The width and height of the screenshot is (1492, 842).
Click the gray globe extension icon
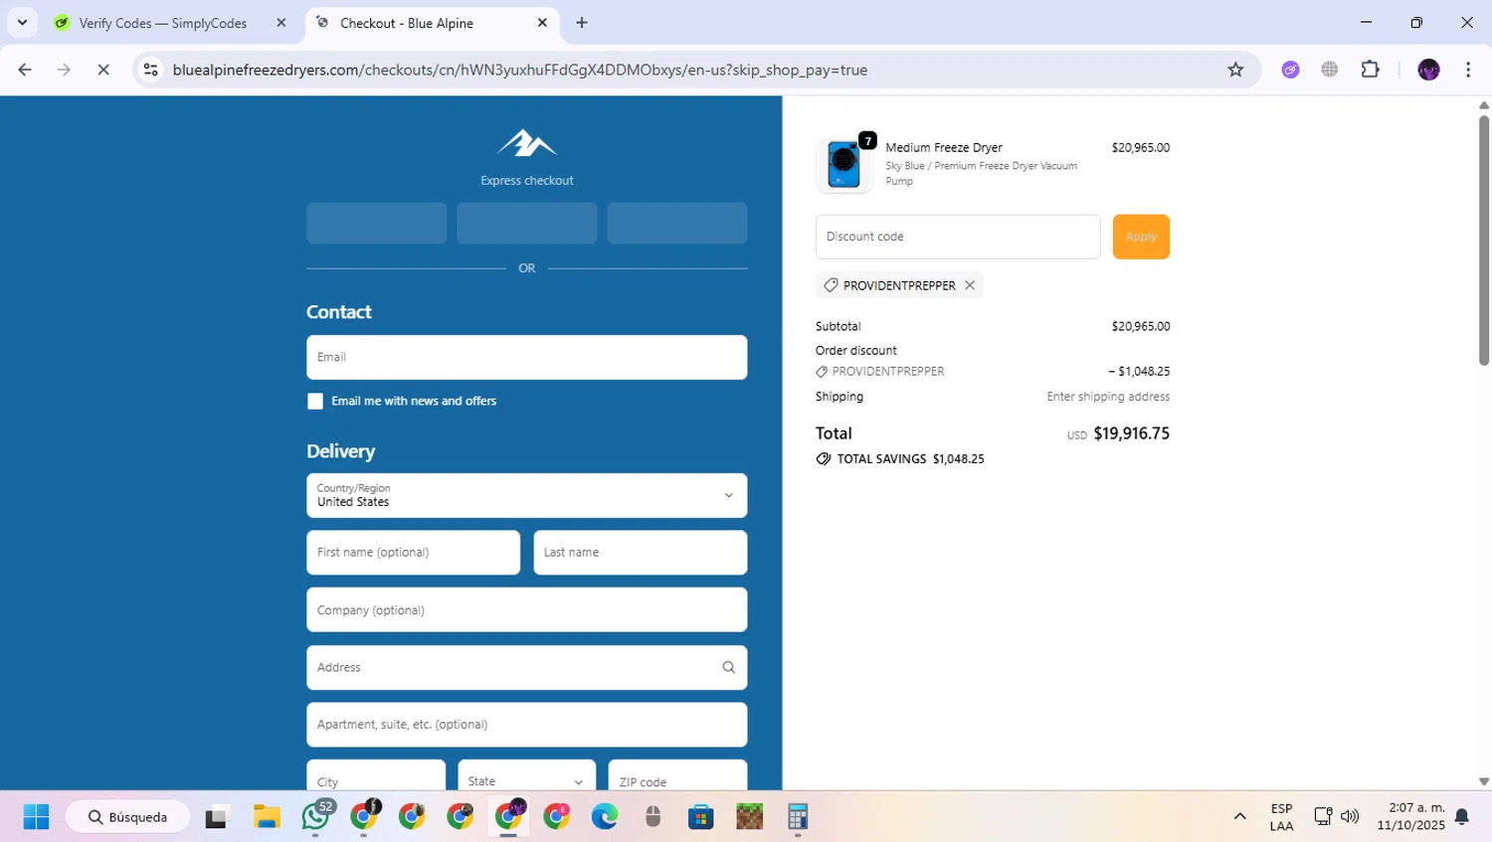(x=1330, y=70)
